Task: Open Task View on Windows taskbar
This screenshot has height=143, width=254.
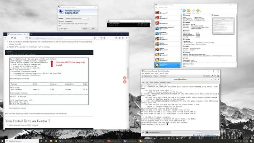Action: coord(46,141)
